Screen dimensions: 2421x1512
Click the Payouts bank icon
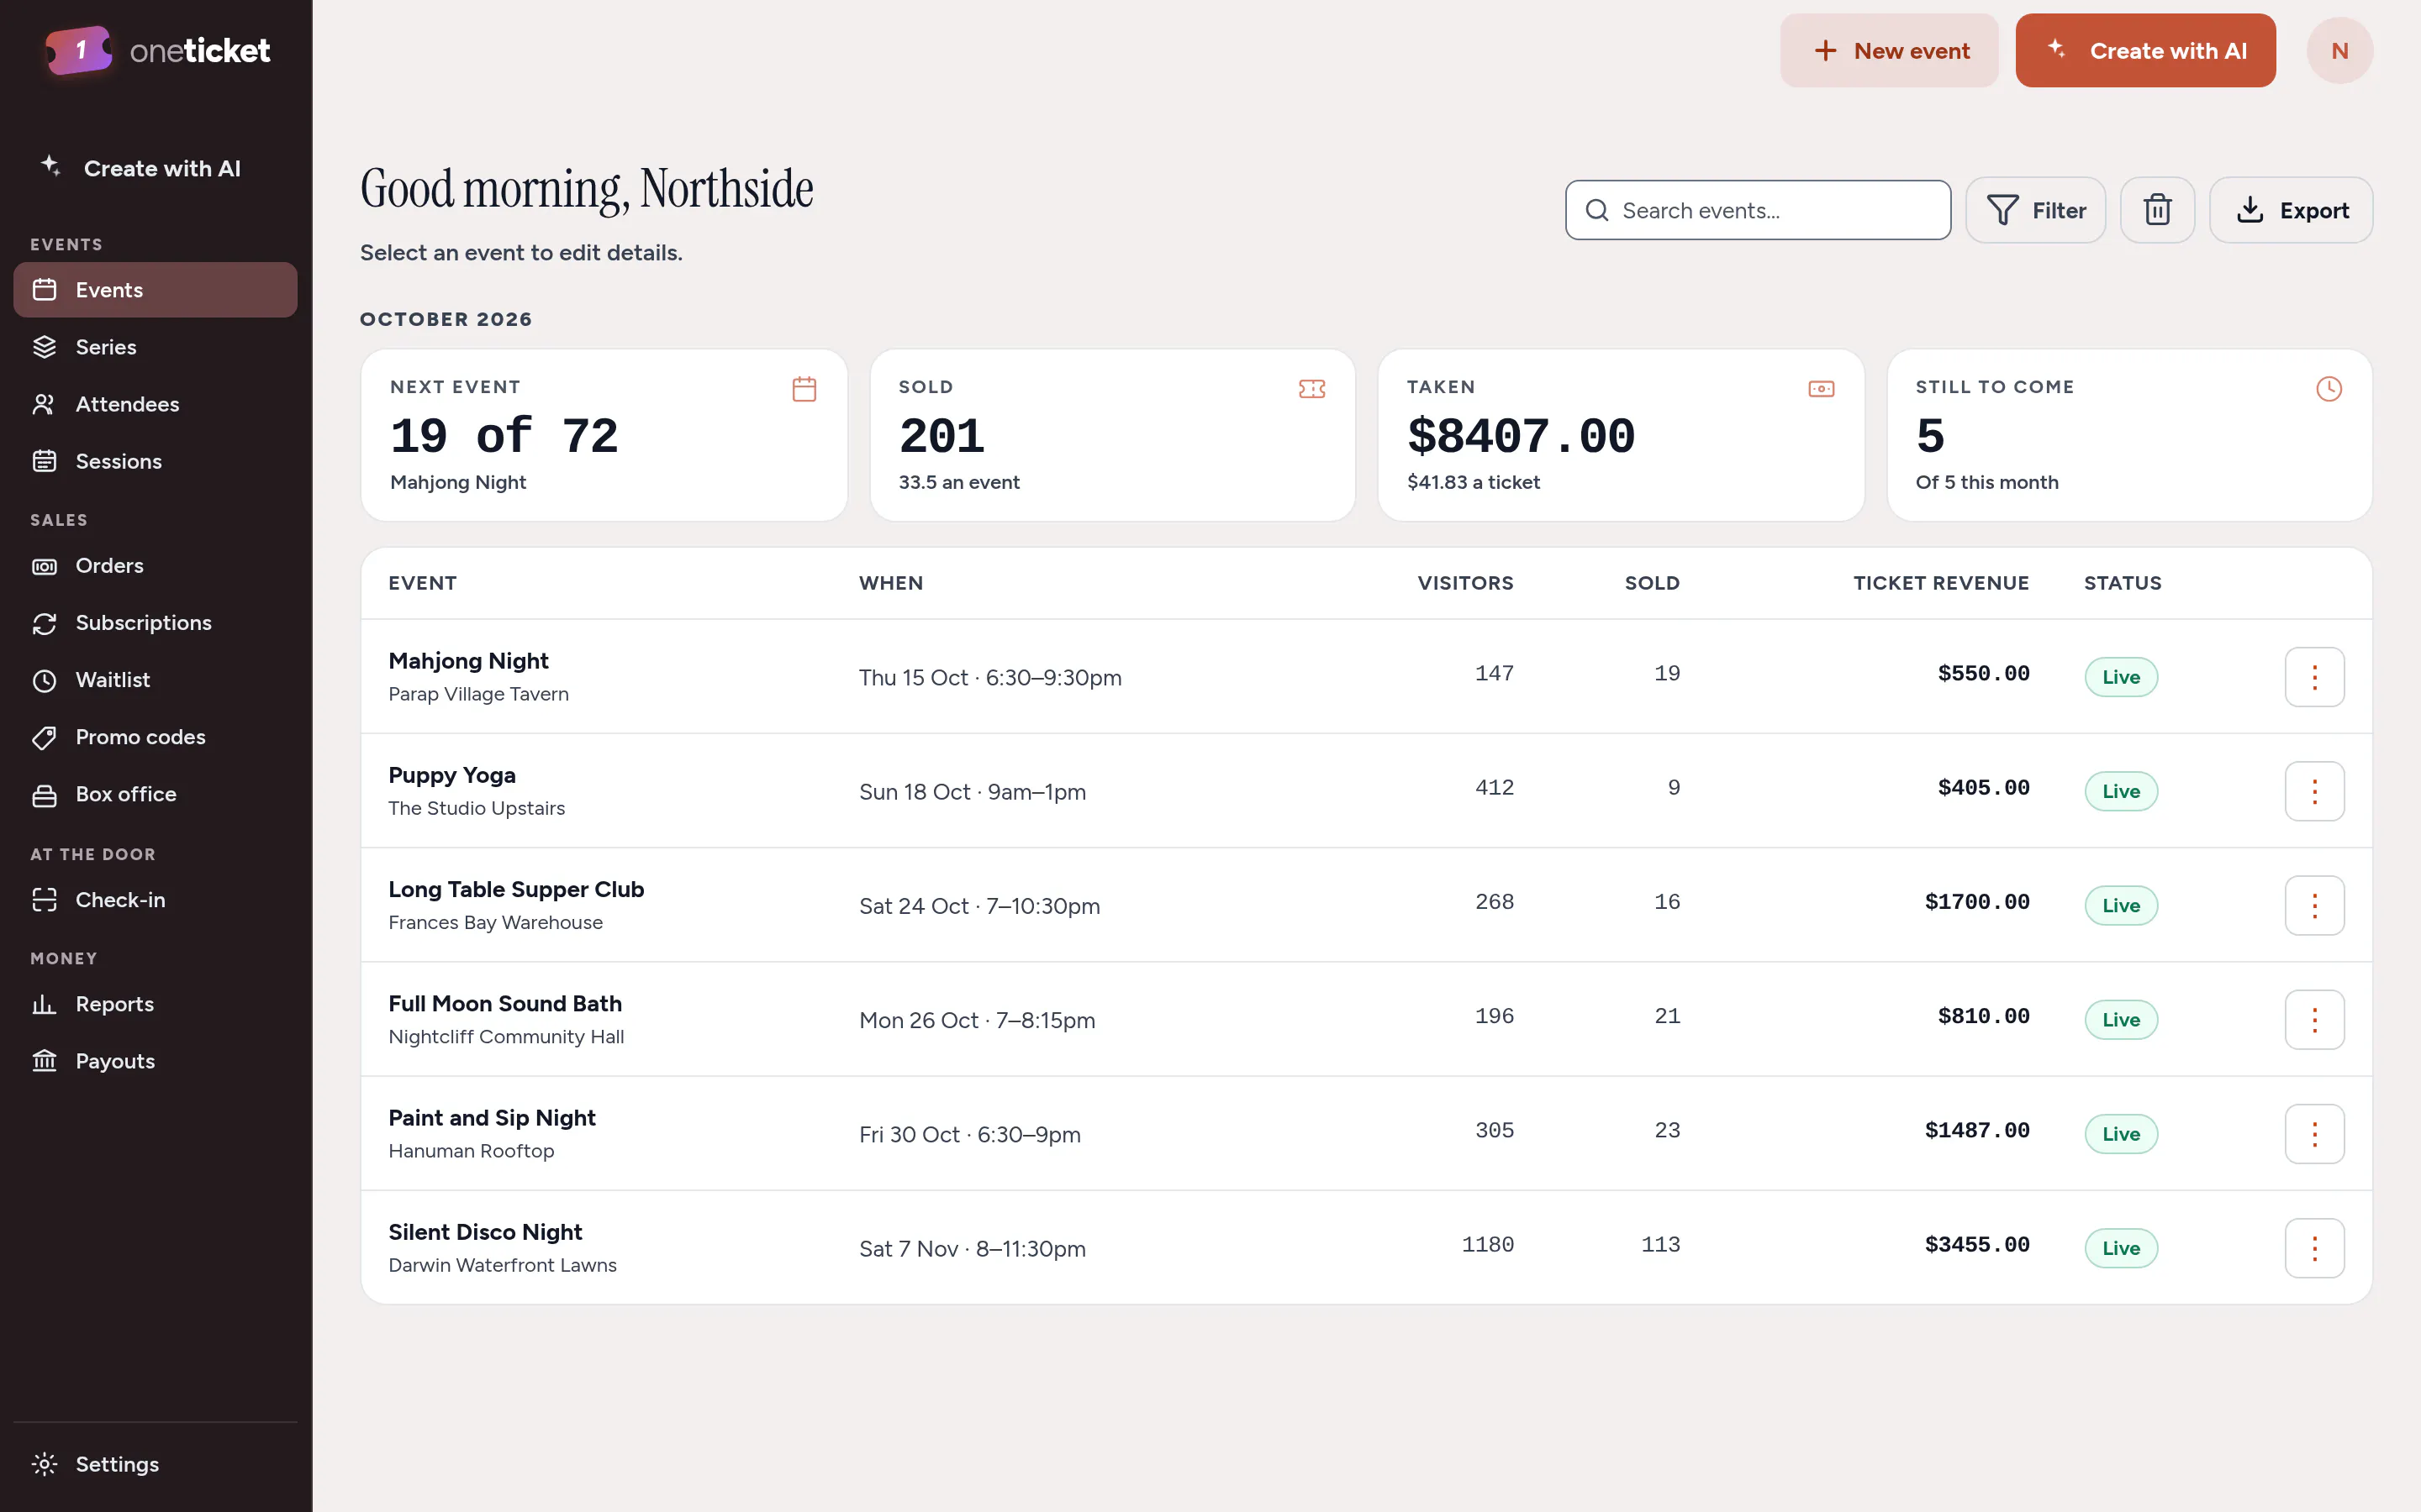tap(44, 1061)
